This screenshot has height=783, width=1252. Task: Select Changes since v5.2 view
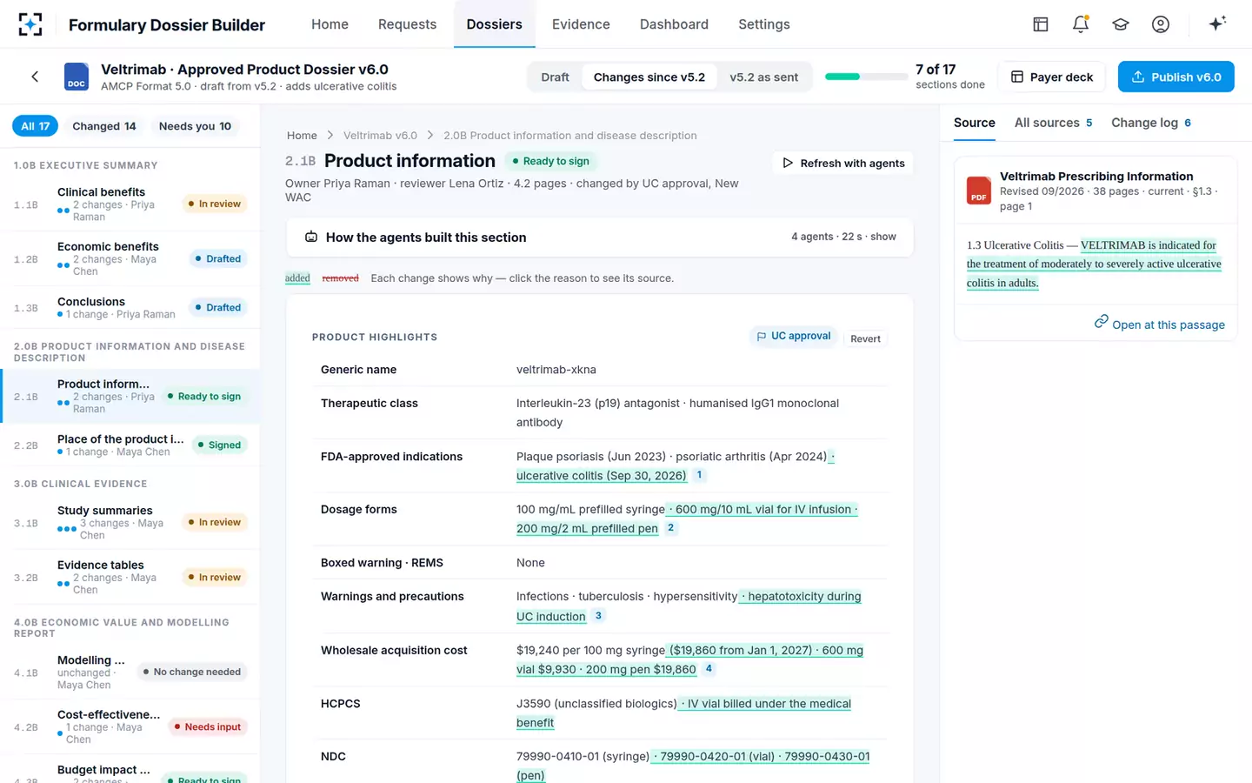click(649, 77)
